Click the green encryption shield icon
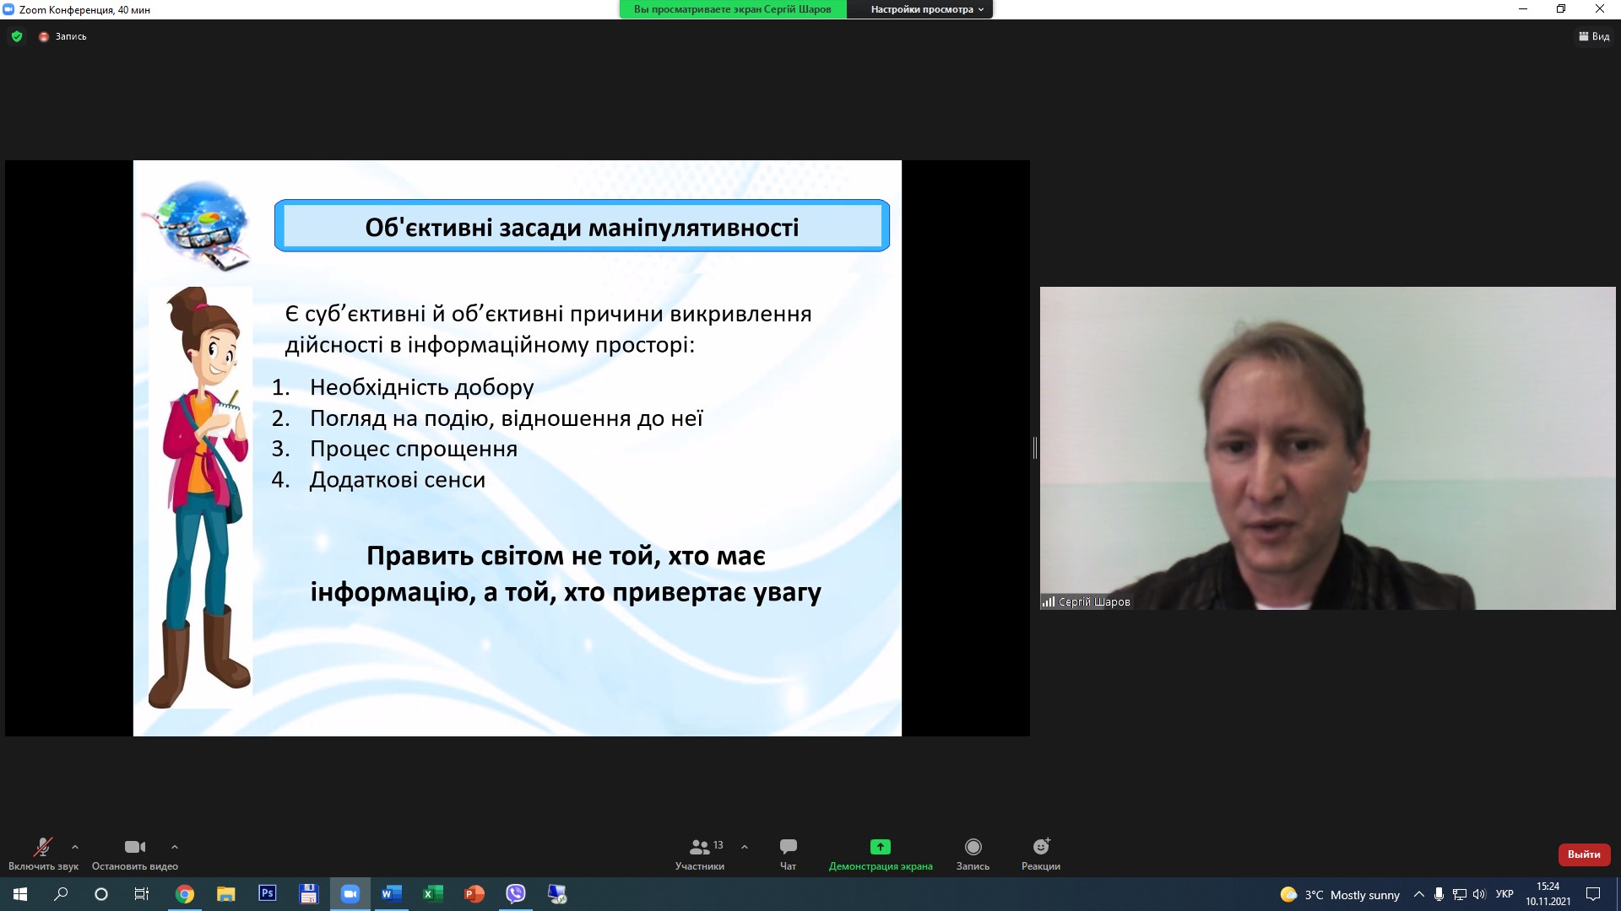 point(17,36)
